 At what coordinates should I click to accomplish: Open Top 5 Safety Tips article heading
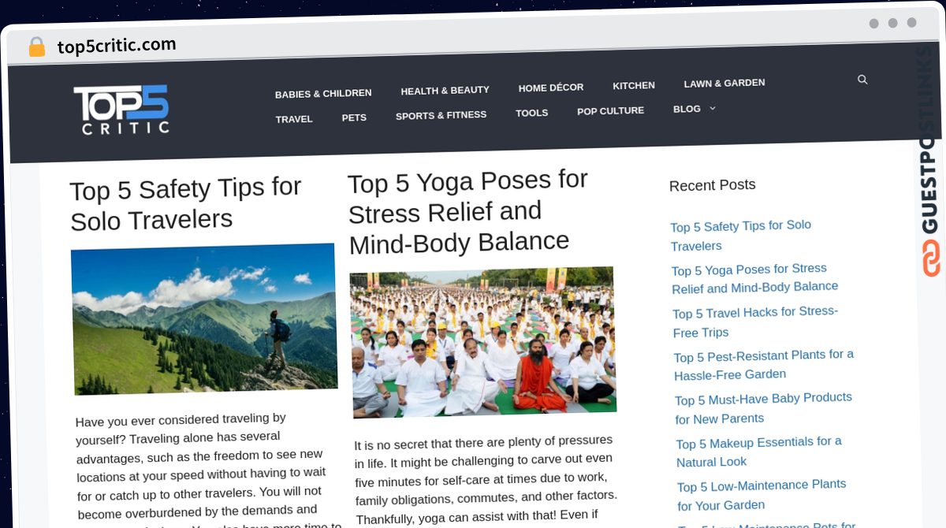coord(186,204)
